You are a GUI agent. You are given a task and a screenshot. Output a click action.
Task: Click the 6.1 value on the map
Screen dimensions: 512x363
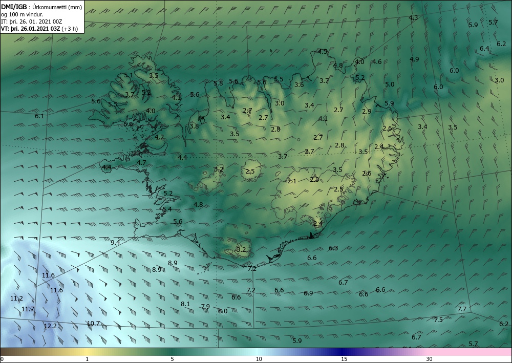39,116
